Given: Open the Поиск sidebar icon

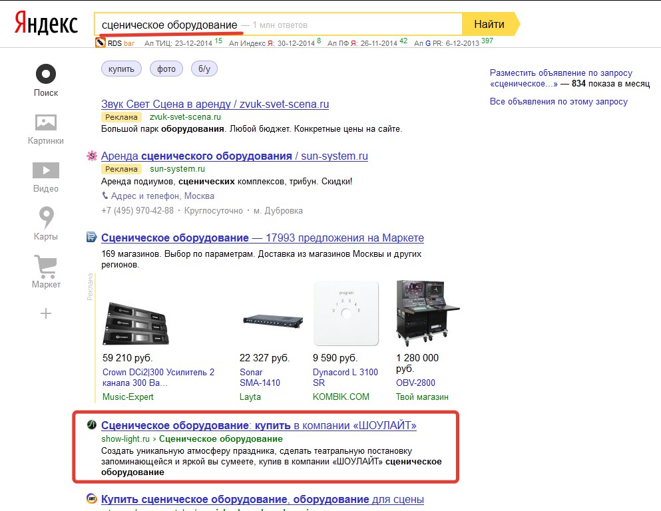Looking at the screenshot, I should pyautogui.click(x=46, y=74).
